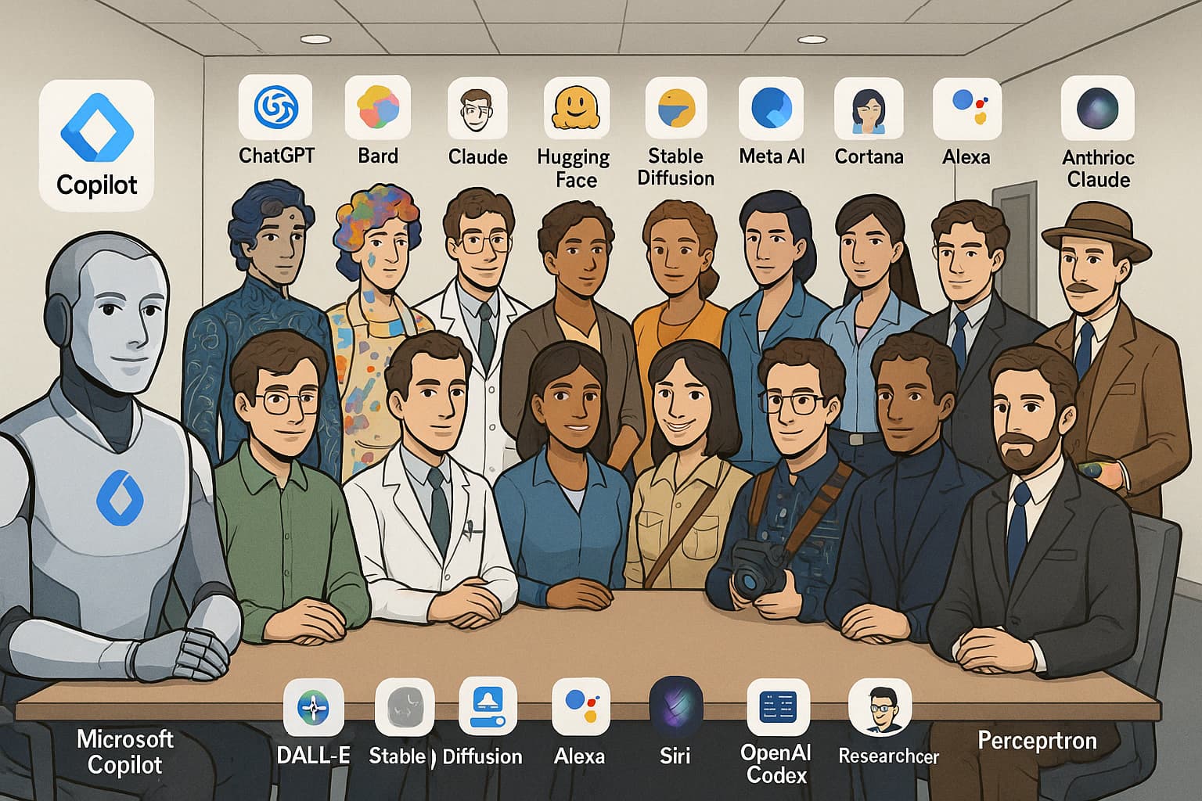Select the gray icon above the 'Stable )' label
The image size is (1202, 801).
[405, 708]
